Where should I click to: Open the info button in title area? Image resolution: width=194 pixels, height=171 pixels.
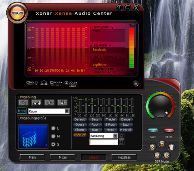coord(119,8)
